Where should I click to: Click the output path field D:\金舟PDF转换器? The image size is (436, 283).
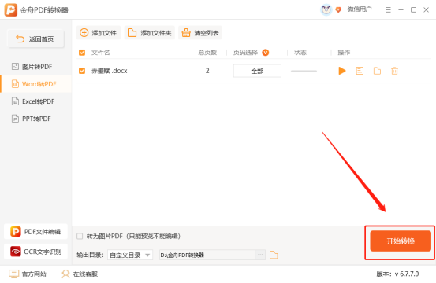tap(207, 255)
